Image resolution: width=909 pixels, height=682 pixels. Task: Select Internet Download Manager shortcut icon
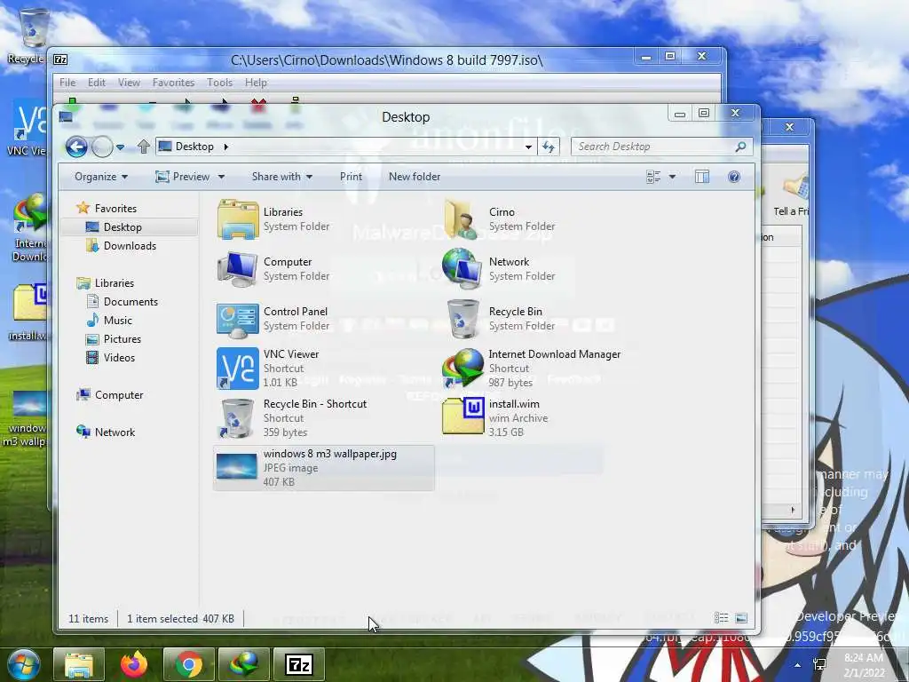coord(462,369)
